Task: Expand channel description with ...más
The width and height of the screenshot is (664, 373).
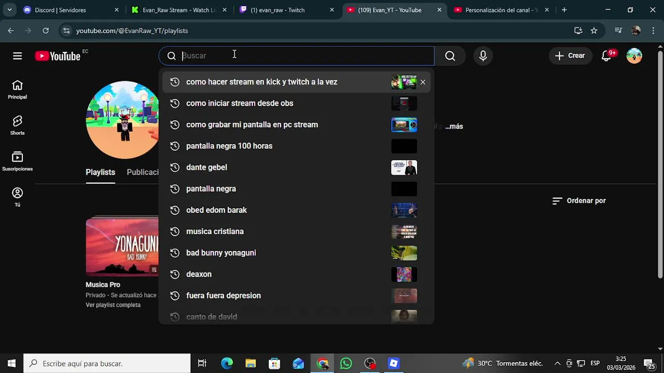Action: point(454,126)
